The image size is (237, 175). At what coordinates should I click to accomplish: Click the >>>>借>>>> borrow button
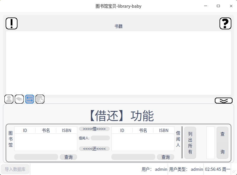click(x=94, y=129)
